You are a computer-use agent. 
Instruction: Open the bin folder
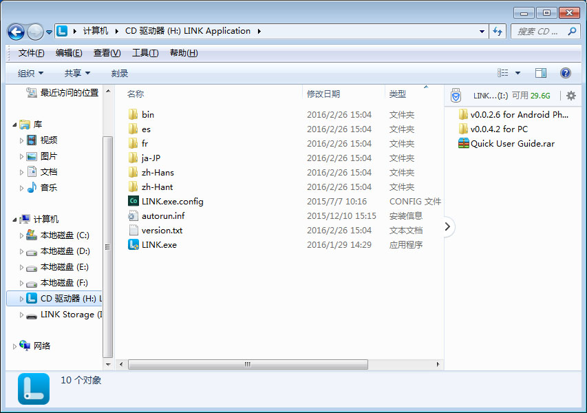149,114
